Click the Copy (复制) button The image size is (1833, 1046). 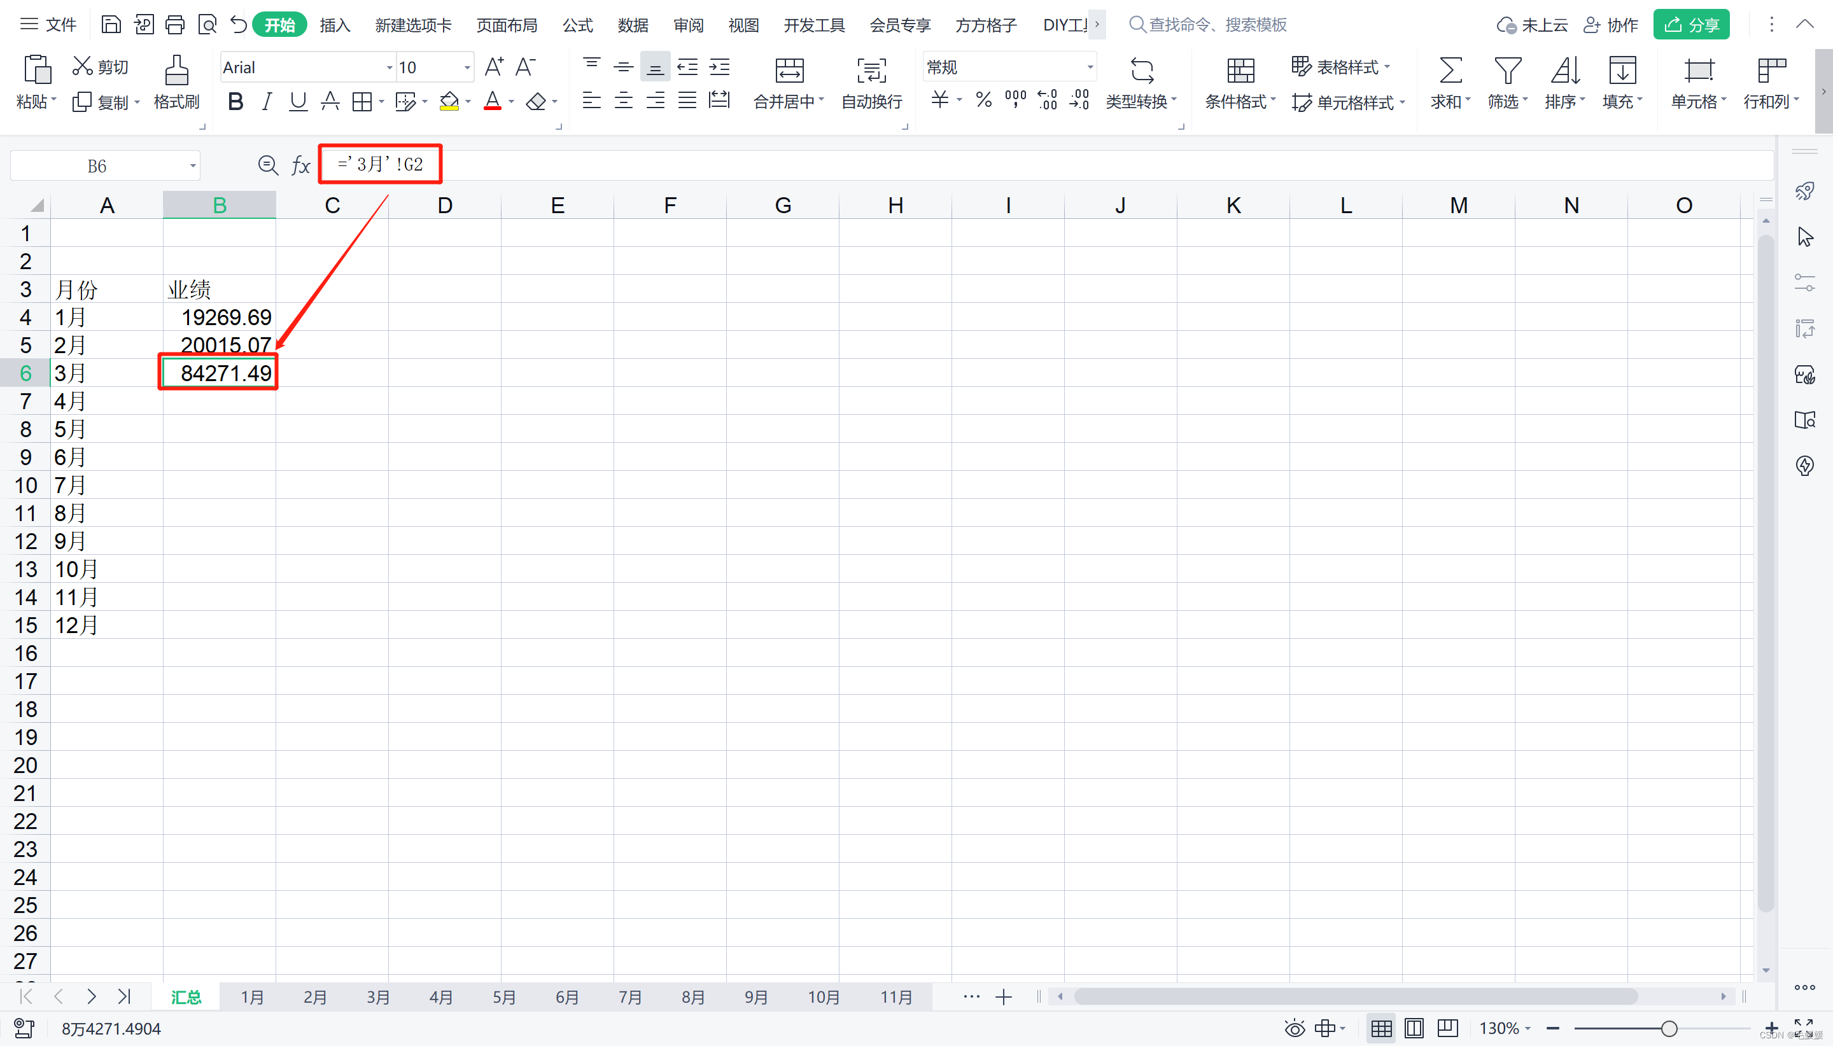[106, 102]
